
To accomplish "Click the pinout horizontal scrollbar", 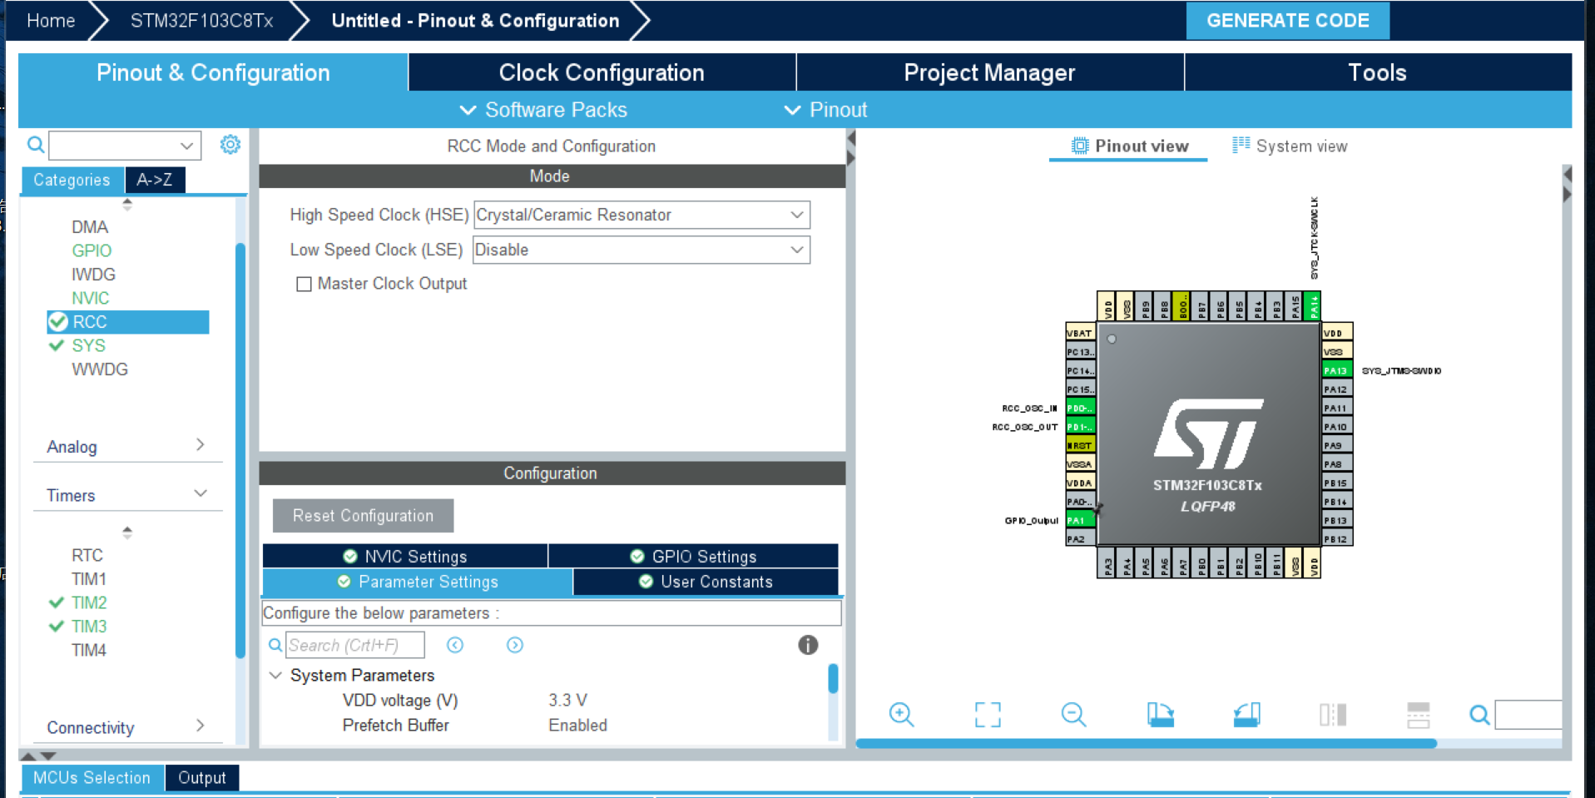I will pyautogui.click(x=1146, y=743).
